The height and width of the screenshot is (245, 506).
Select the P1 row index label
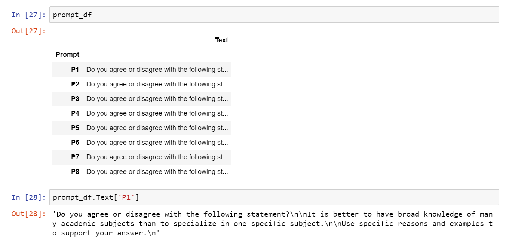pyautogui.click(x=75, y=70)
